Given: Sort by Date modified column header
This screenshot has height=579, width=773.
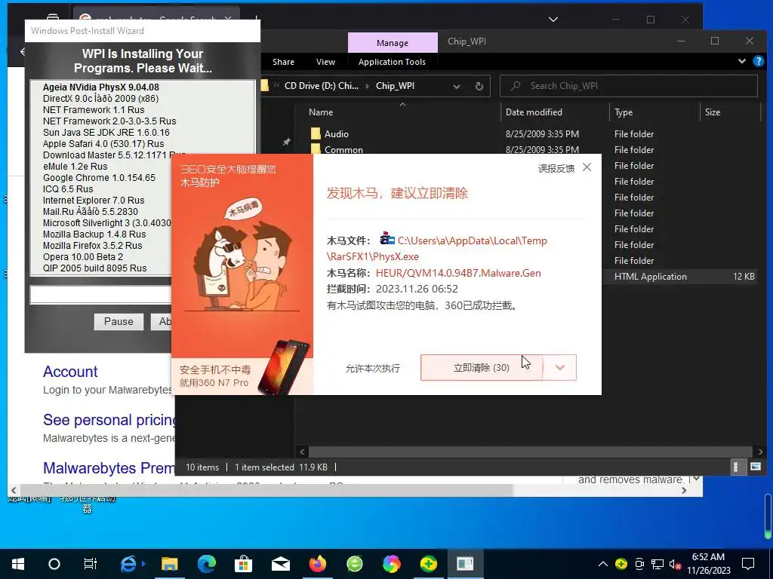Looking at the screenshot, I should tap(534, 112).
